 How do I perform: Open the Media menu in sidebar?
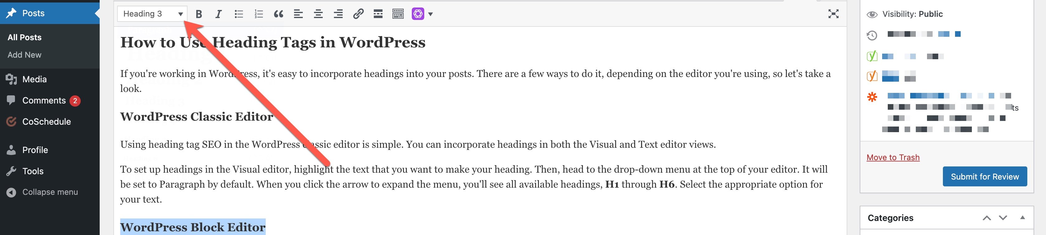point(35,79)
